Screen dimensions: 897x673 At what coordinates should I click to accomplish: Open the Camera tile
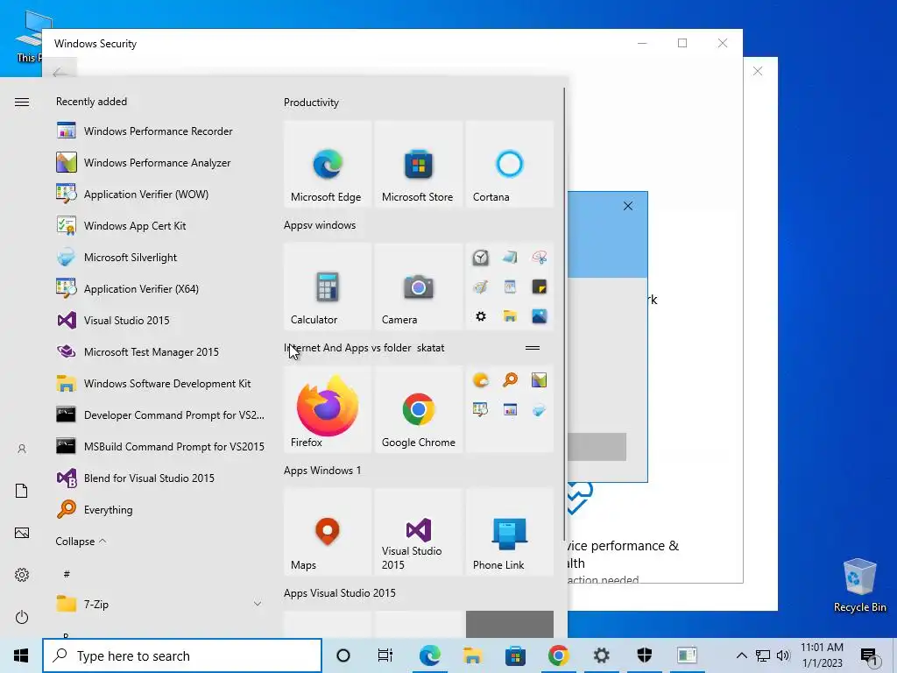(x=418, y=287)
